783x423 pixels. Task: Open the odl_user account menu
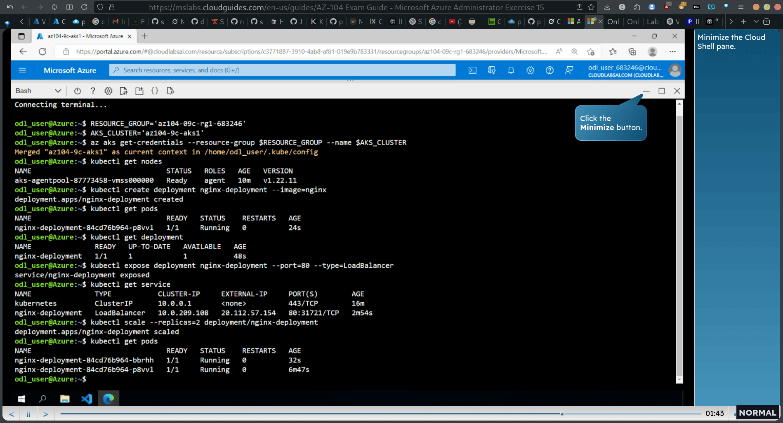634,70
